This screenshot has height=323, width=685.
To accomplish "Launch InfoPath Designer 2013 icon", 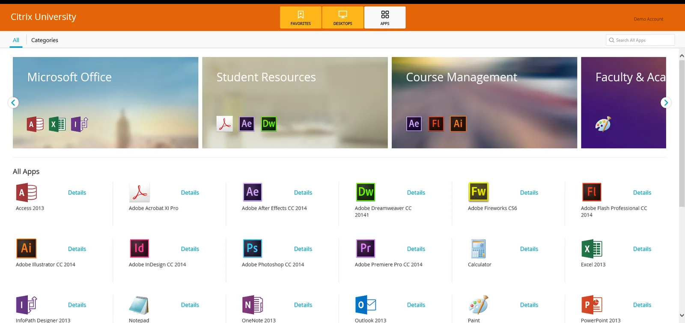I will click(27, 305).
